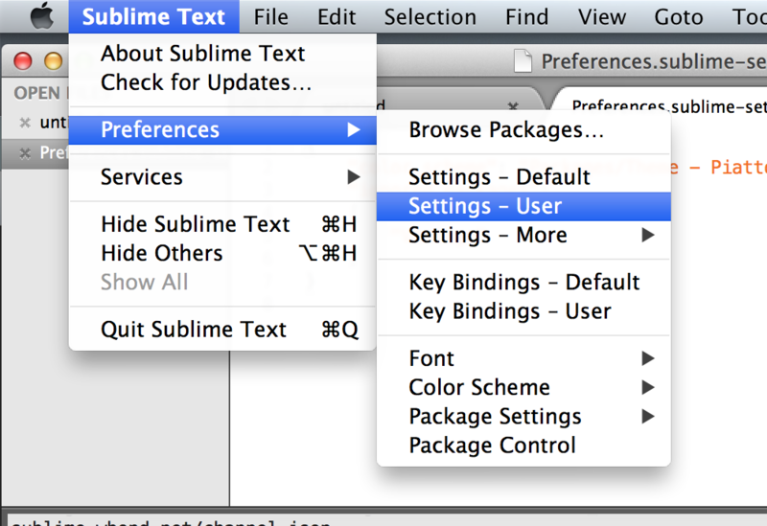Choose Quit Sublime Text
The image size is (767, 526).
coord(222,329)
